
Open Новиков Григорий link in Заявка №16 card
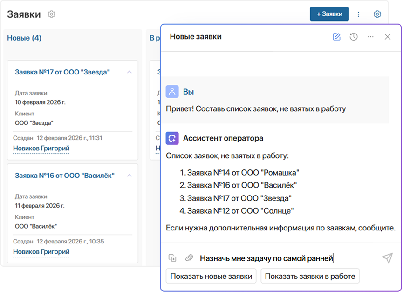(x=41, y=252)
